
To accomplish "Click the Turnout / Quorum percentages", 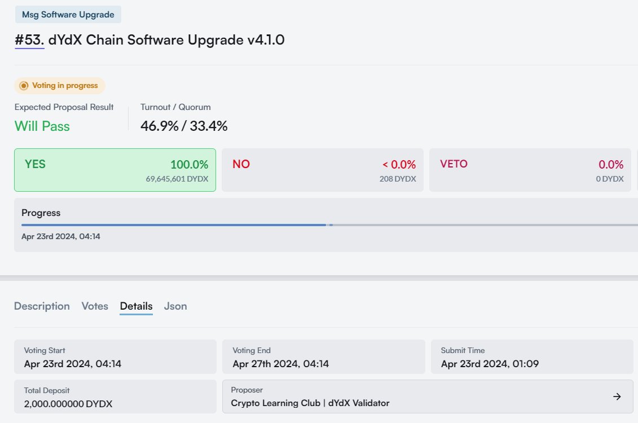I will click(183, 126).
